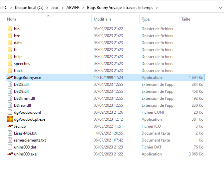The height and width of the screenshot is (177, 224).
Task: Select Lisez-Moi.txt file name
Action: tap(25, 133)
